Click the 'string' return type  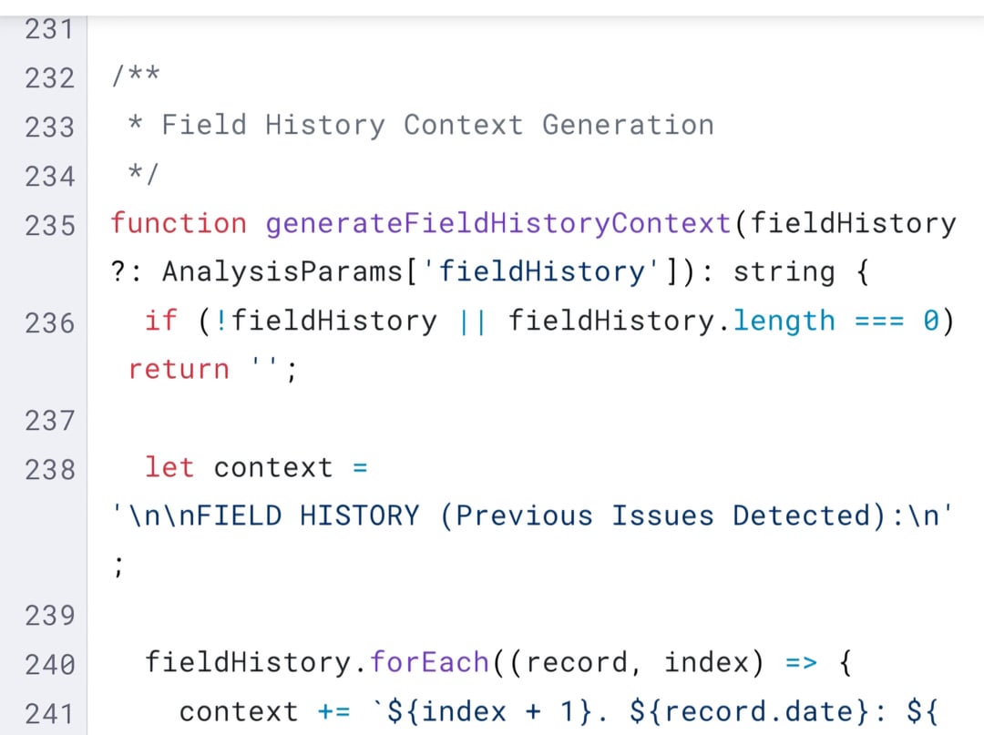coord(784,271)
